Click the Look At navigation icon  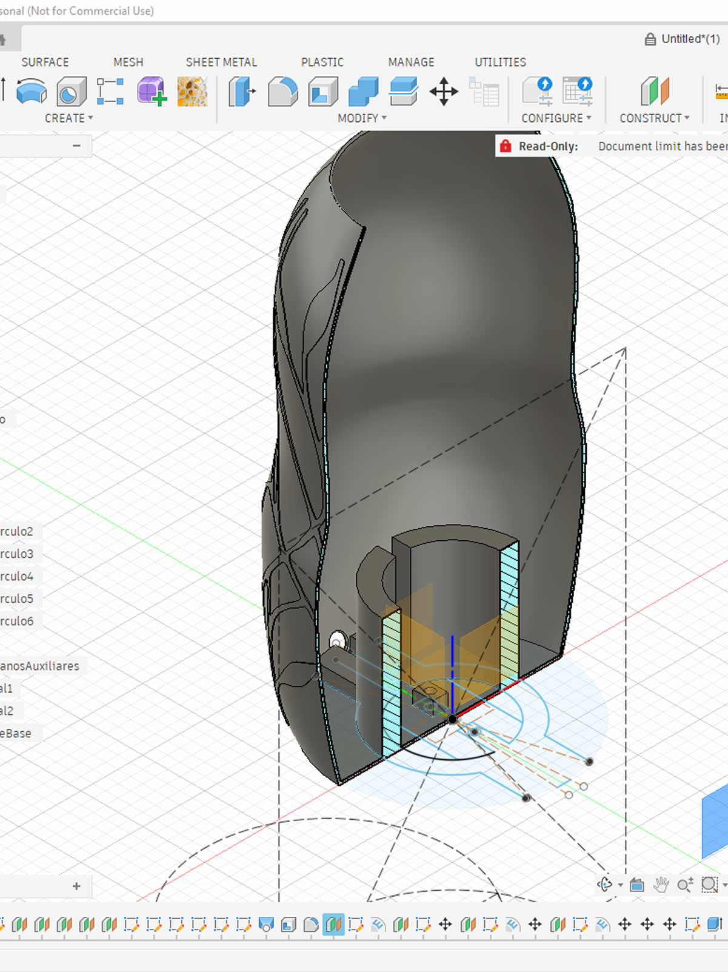[x=636, y=885]
